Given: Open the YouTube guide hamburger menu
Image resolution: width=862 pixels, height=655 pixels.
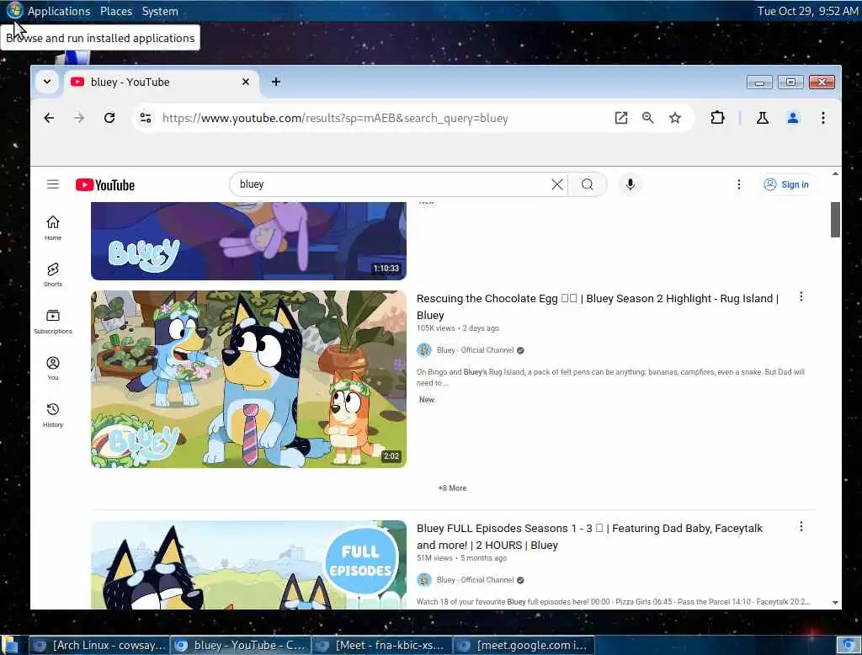Looking at the screenshot, I should [x=53, y=184].
